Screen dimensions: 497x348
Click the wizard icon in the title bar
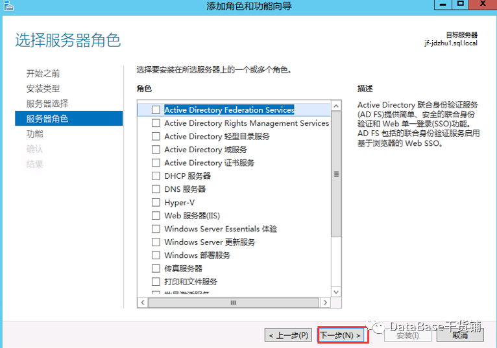pyautogui.click(x=8, y=6)
